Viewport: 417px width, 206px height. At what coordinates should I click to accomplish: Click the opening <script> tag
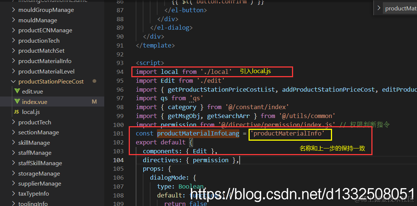(150, 63)
